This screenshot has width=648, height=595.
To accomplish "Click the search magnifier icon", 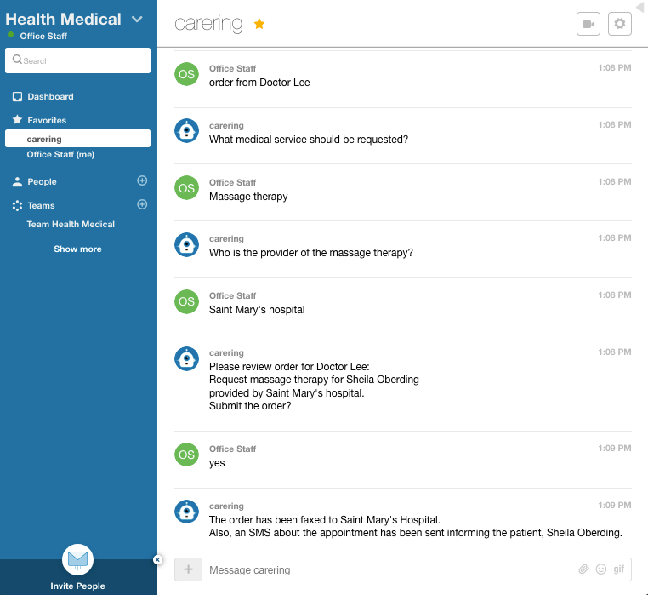I will point(17,60).
